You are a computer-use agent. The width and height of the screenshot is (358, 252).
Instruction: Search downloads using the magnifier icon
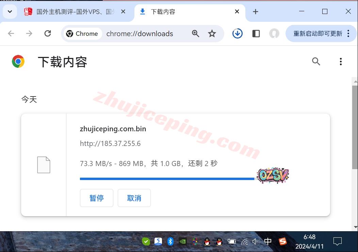coord(316,61)
